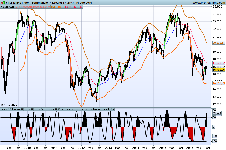226x150 pixels.
Task: Click the '16-ago-2016' date text
Action: 84,3
